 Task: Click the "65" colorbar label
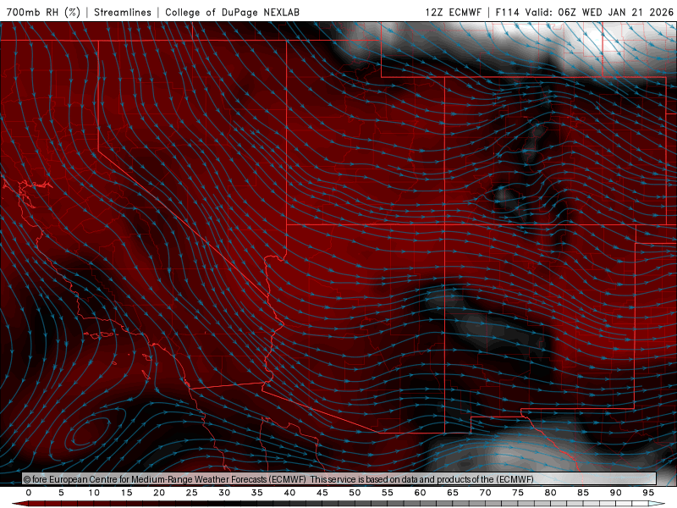coord(453,493)
